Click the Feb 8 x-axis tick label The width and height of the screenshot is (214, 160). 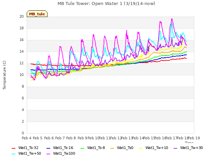pyautogui.click(x=71, y=138)
